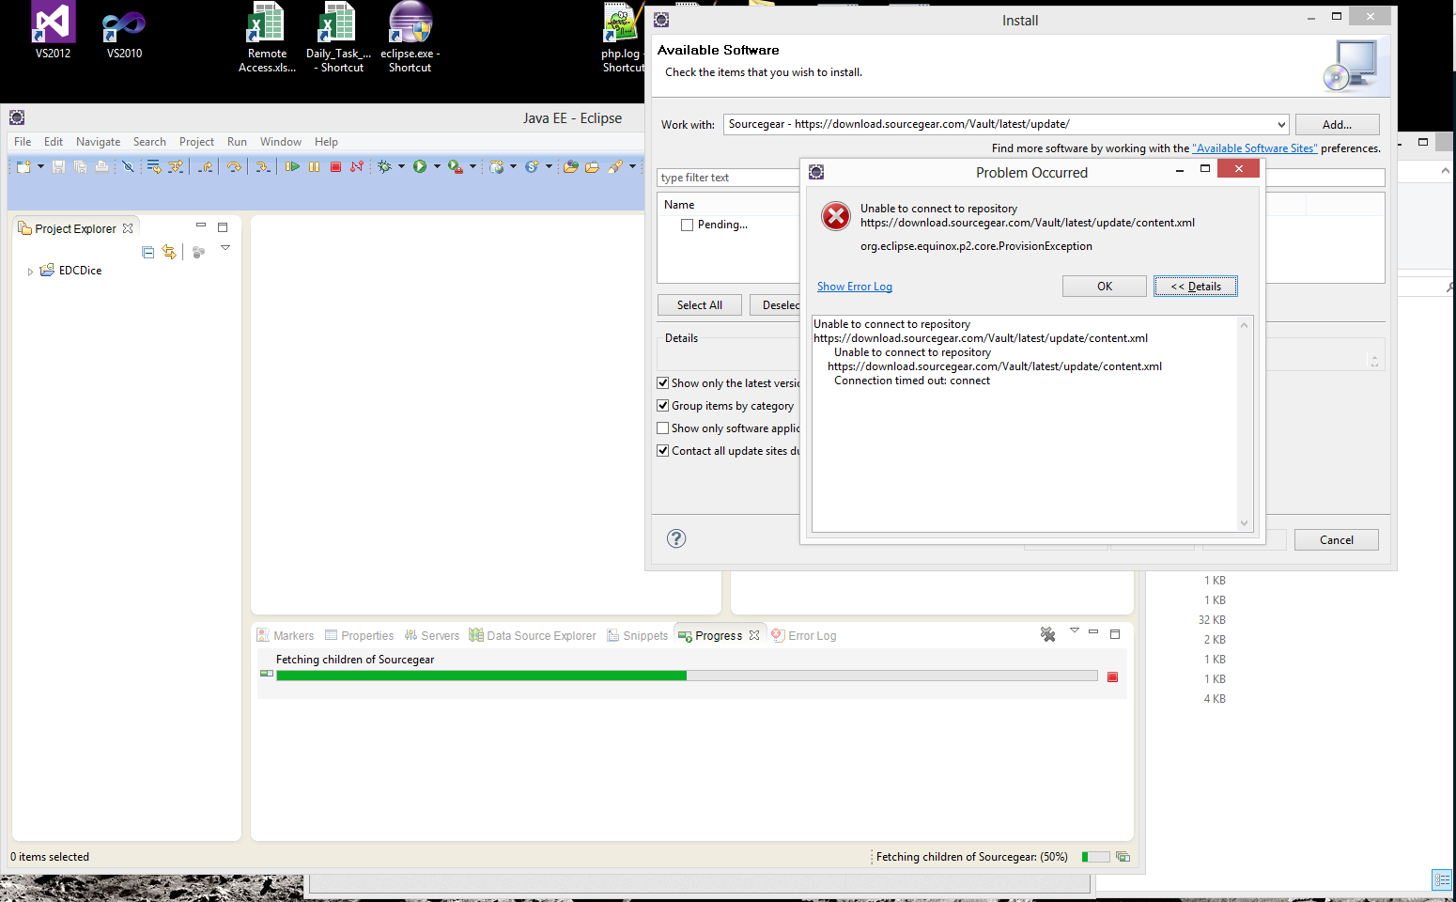Open the Navigate menu
The width and height of the screenshot is (1456, 902).
(98, 142)
